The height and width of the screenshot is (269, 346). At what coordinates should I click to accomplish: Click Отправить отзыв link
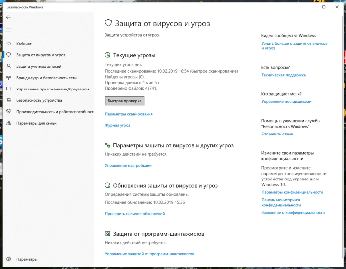[277, 134]
